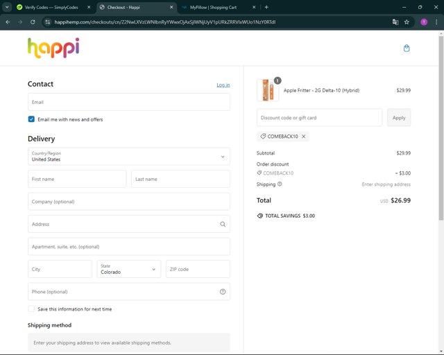The height and width of the screenshot is (355, 444).
Task: Open the Chrome three-dot menu
Action: [x=436, y=22]
